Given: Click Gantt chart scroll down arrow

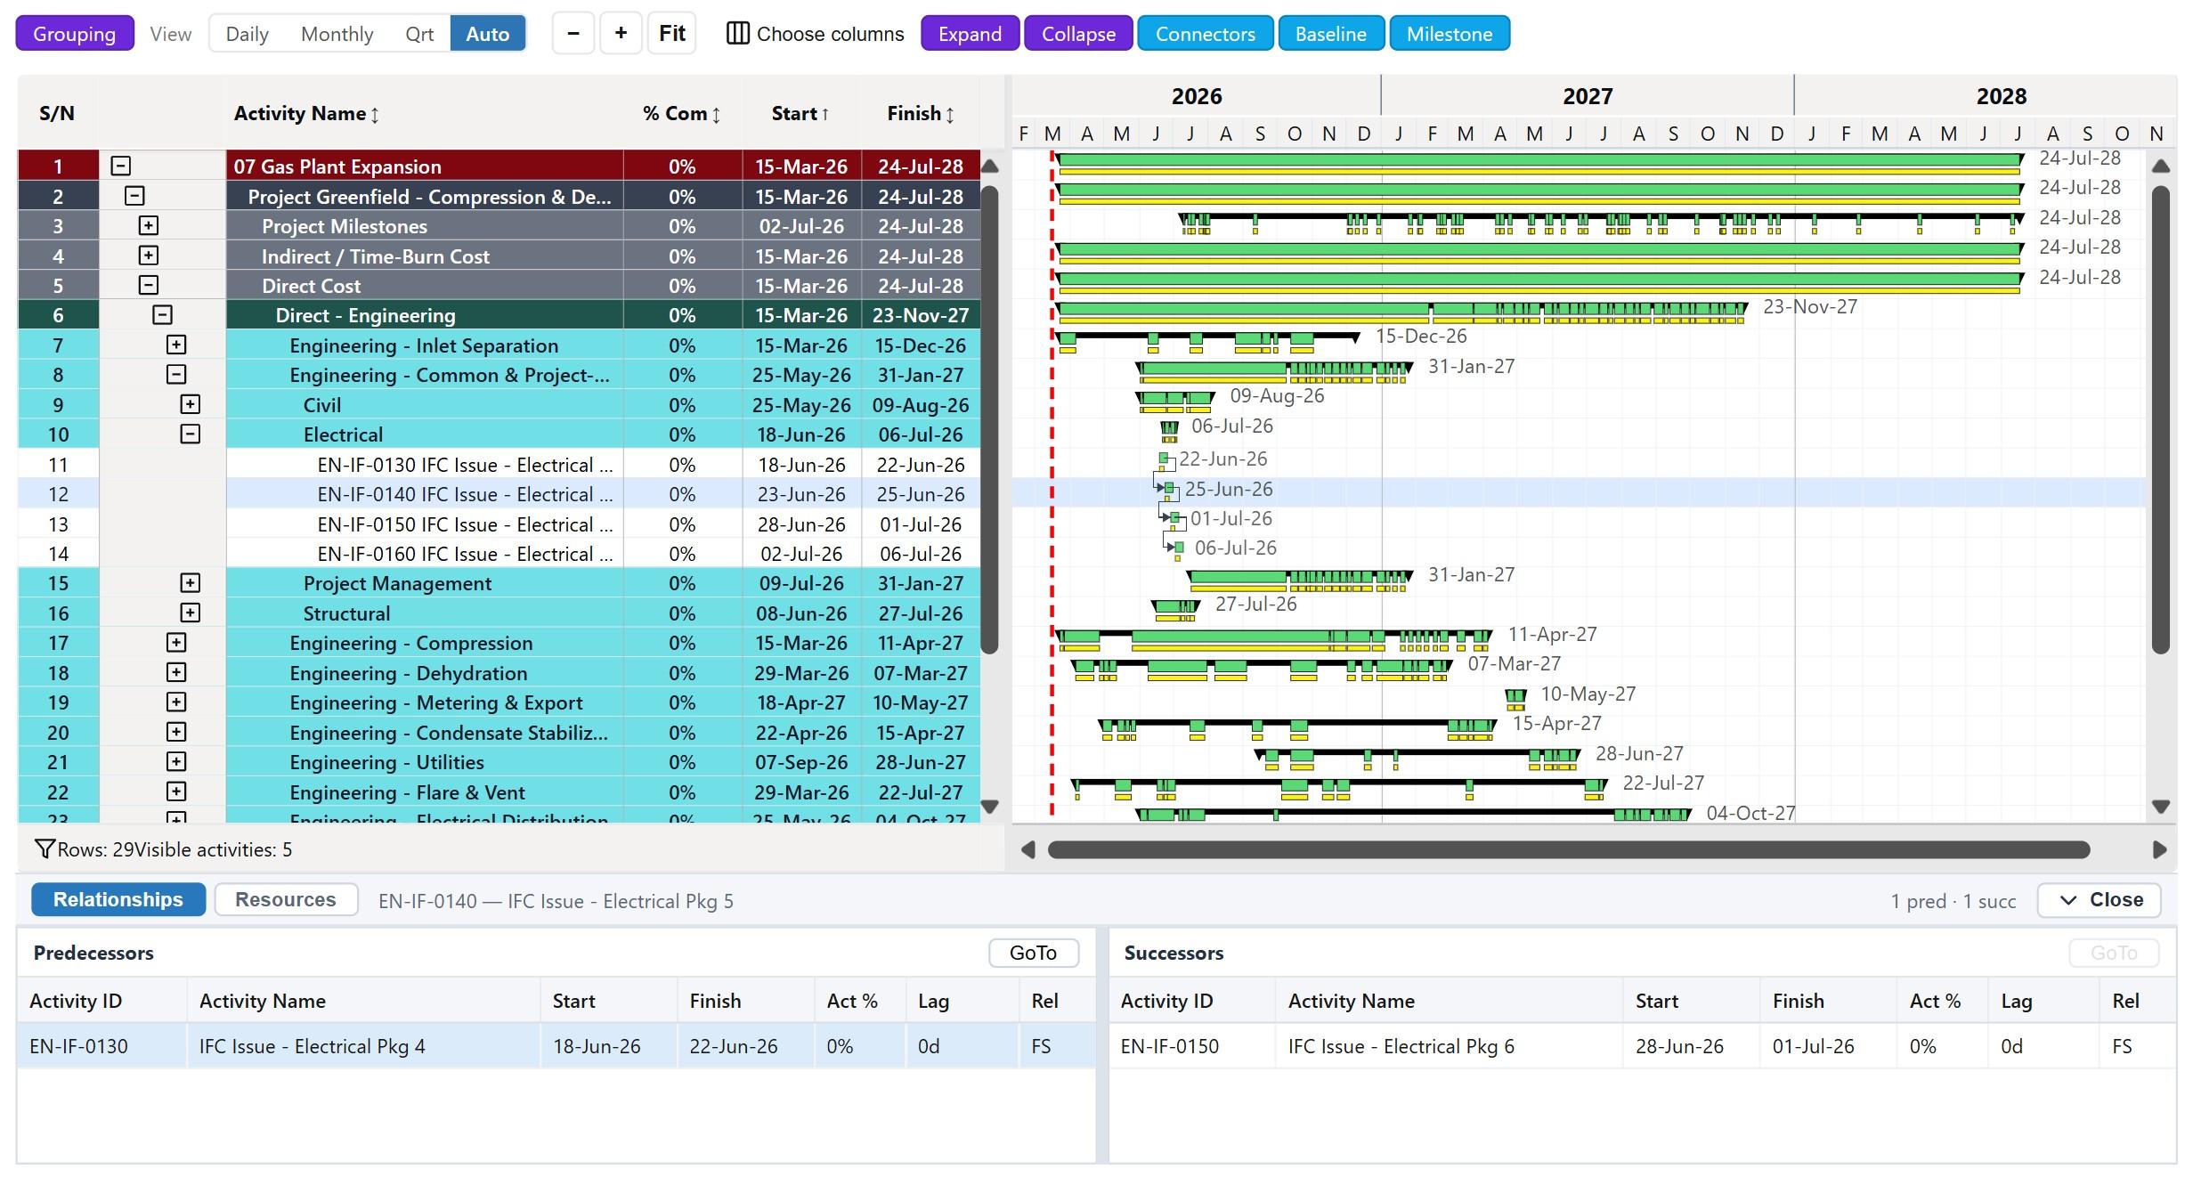Looking at the screenshot, I should (x=2161, y=807).
